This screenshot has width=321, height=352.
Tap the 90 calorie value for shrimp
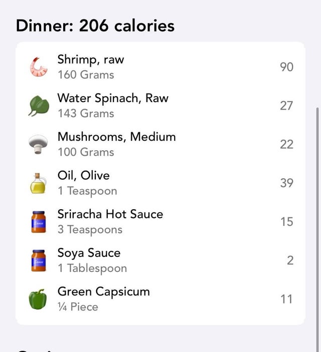[x=286, y=67]
